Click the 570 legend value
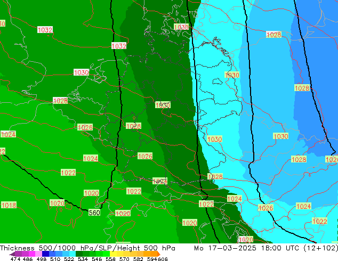Image resolution: width=338 pixels, height=261 pixels. pyautogui.click(x=124, y=259)
